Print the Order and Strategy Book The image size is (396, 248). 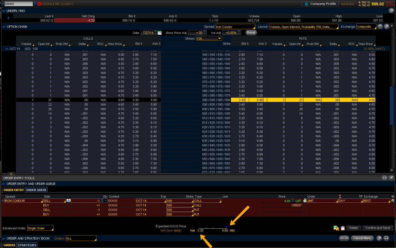tap(386, 238)
